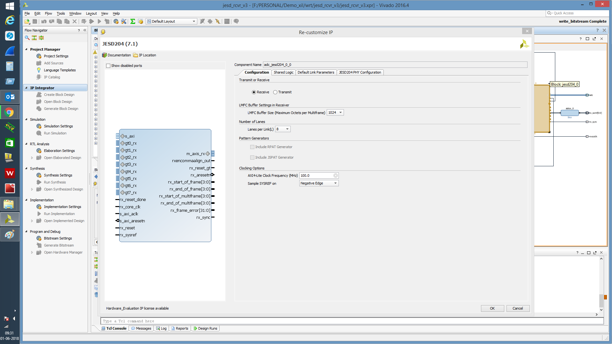Click the Redo toolbar icon

pos(52,21)
